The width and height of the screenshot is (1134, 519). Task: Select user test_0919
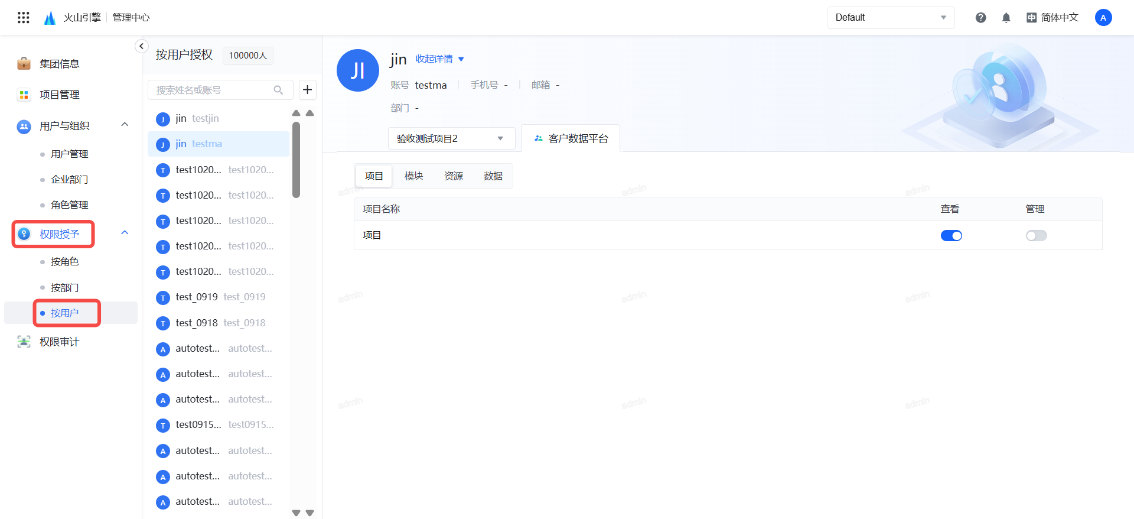(219, 297)
